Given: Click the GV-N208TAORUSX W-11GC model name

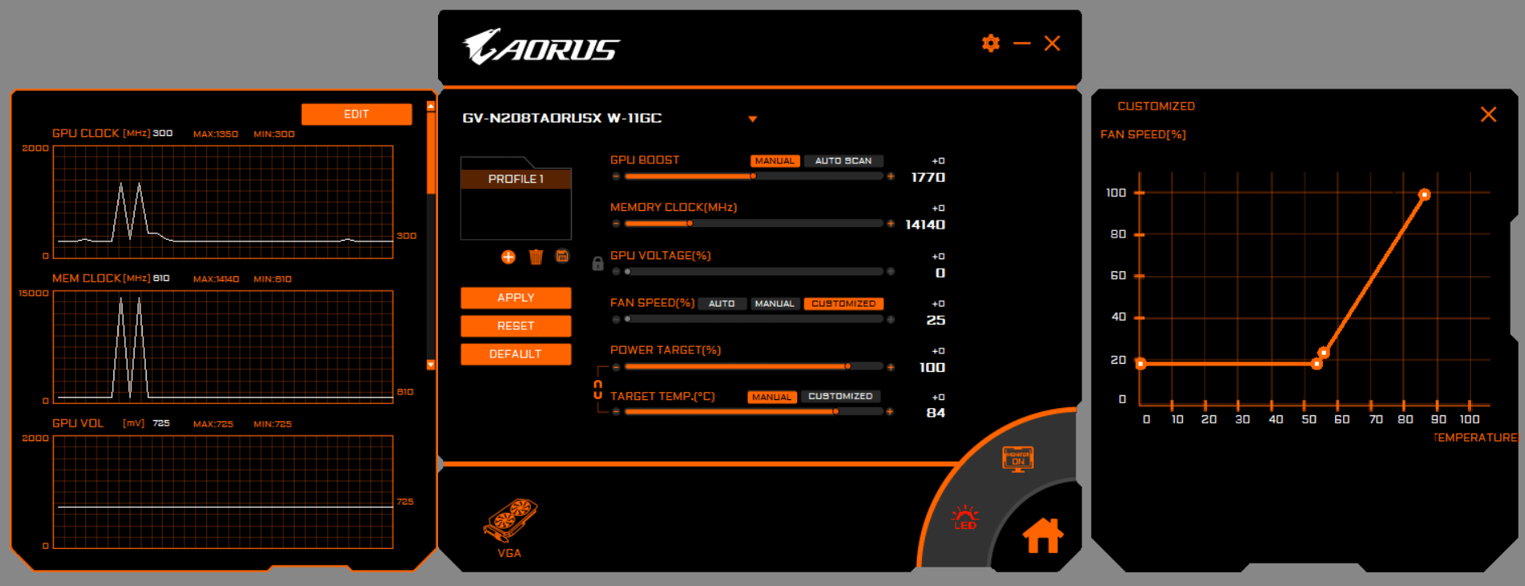Looking at the screenshot, I should click(562, 118).
